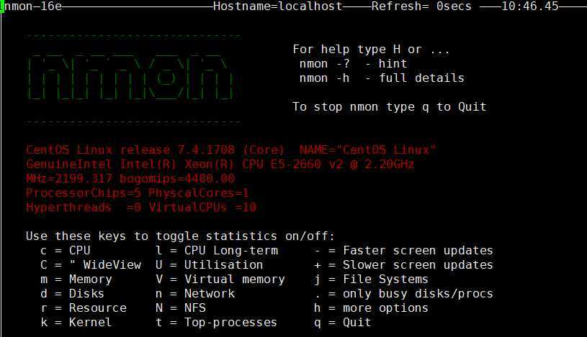Click the CentOS Linux release 7.4.1708 line
Image resolution: width=587 pixels, height=337 pixels.
click(231, 150)
